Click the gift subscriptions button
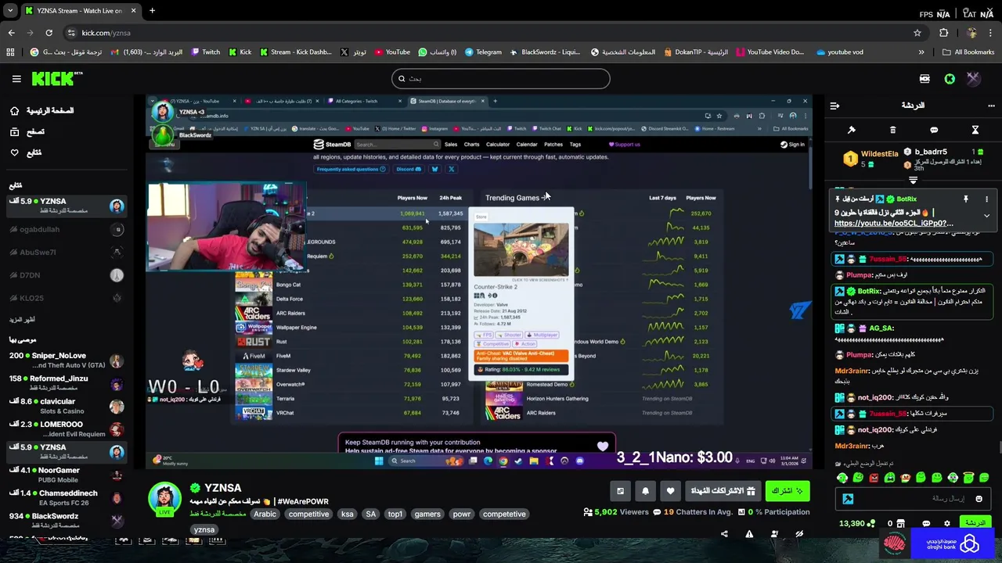Viewport: 1002px width, 563px height. pos(723,491)
